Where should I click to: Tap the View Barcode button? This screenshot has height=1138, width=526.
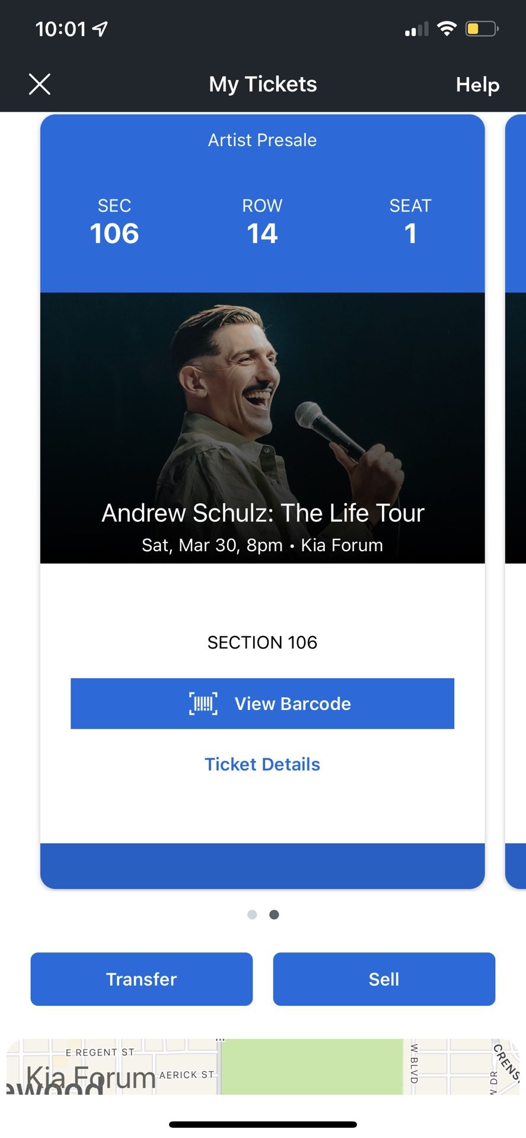pyautogui.click(x=262, y=704)
